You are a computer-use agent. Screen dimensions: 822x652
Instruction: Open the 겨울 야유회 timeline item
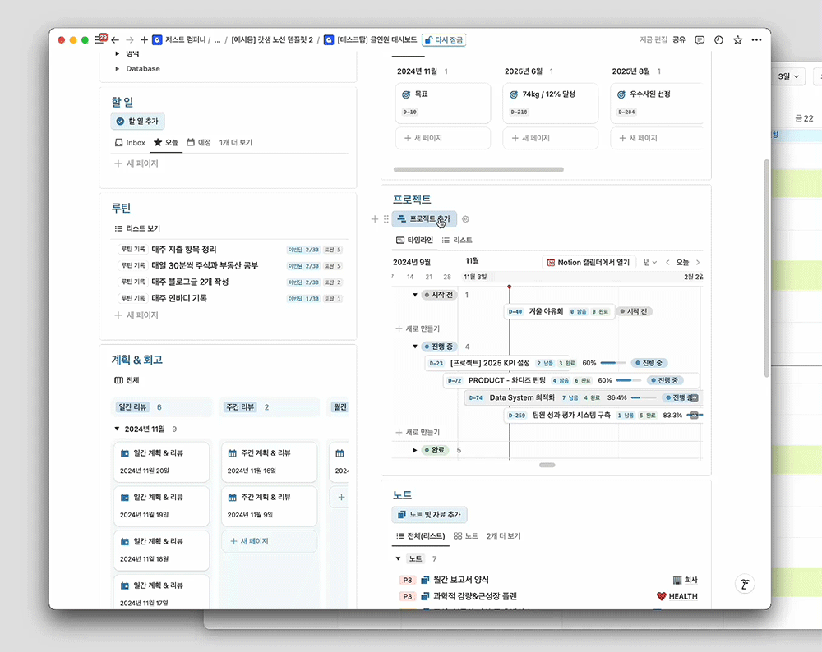tap(547, 312)
